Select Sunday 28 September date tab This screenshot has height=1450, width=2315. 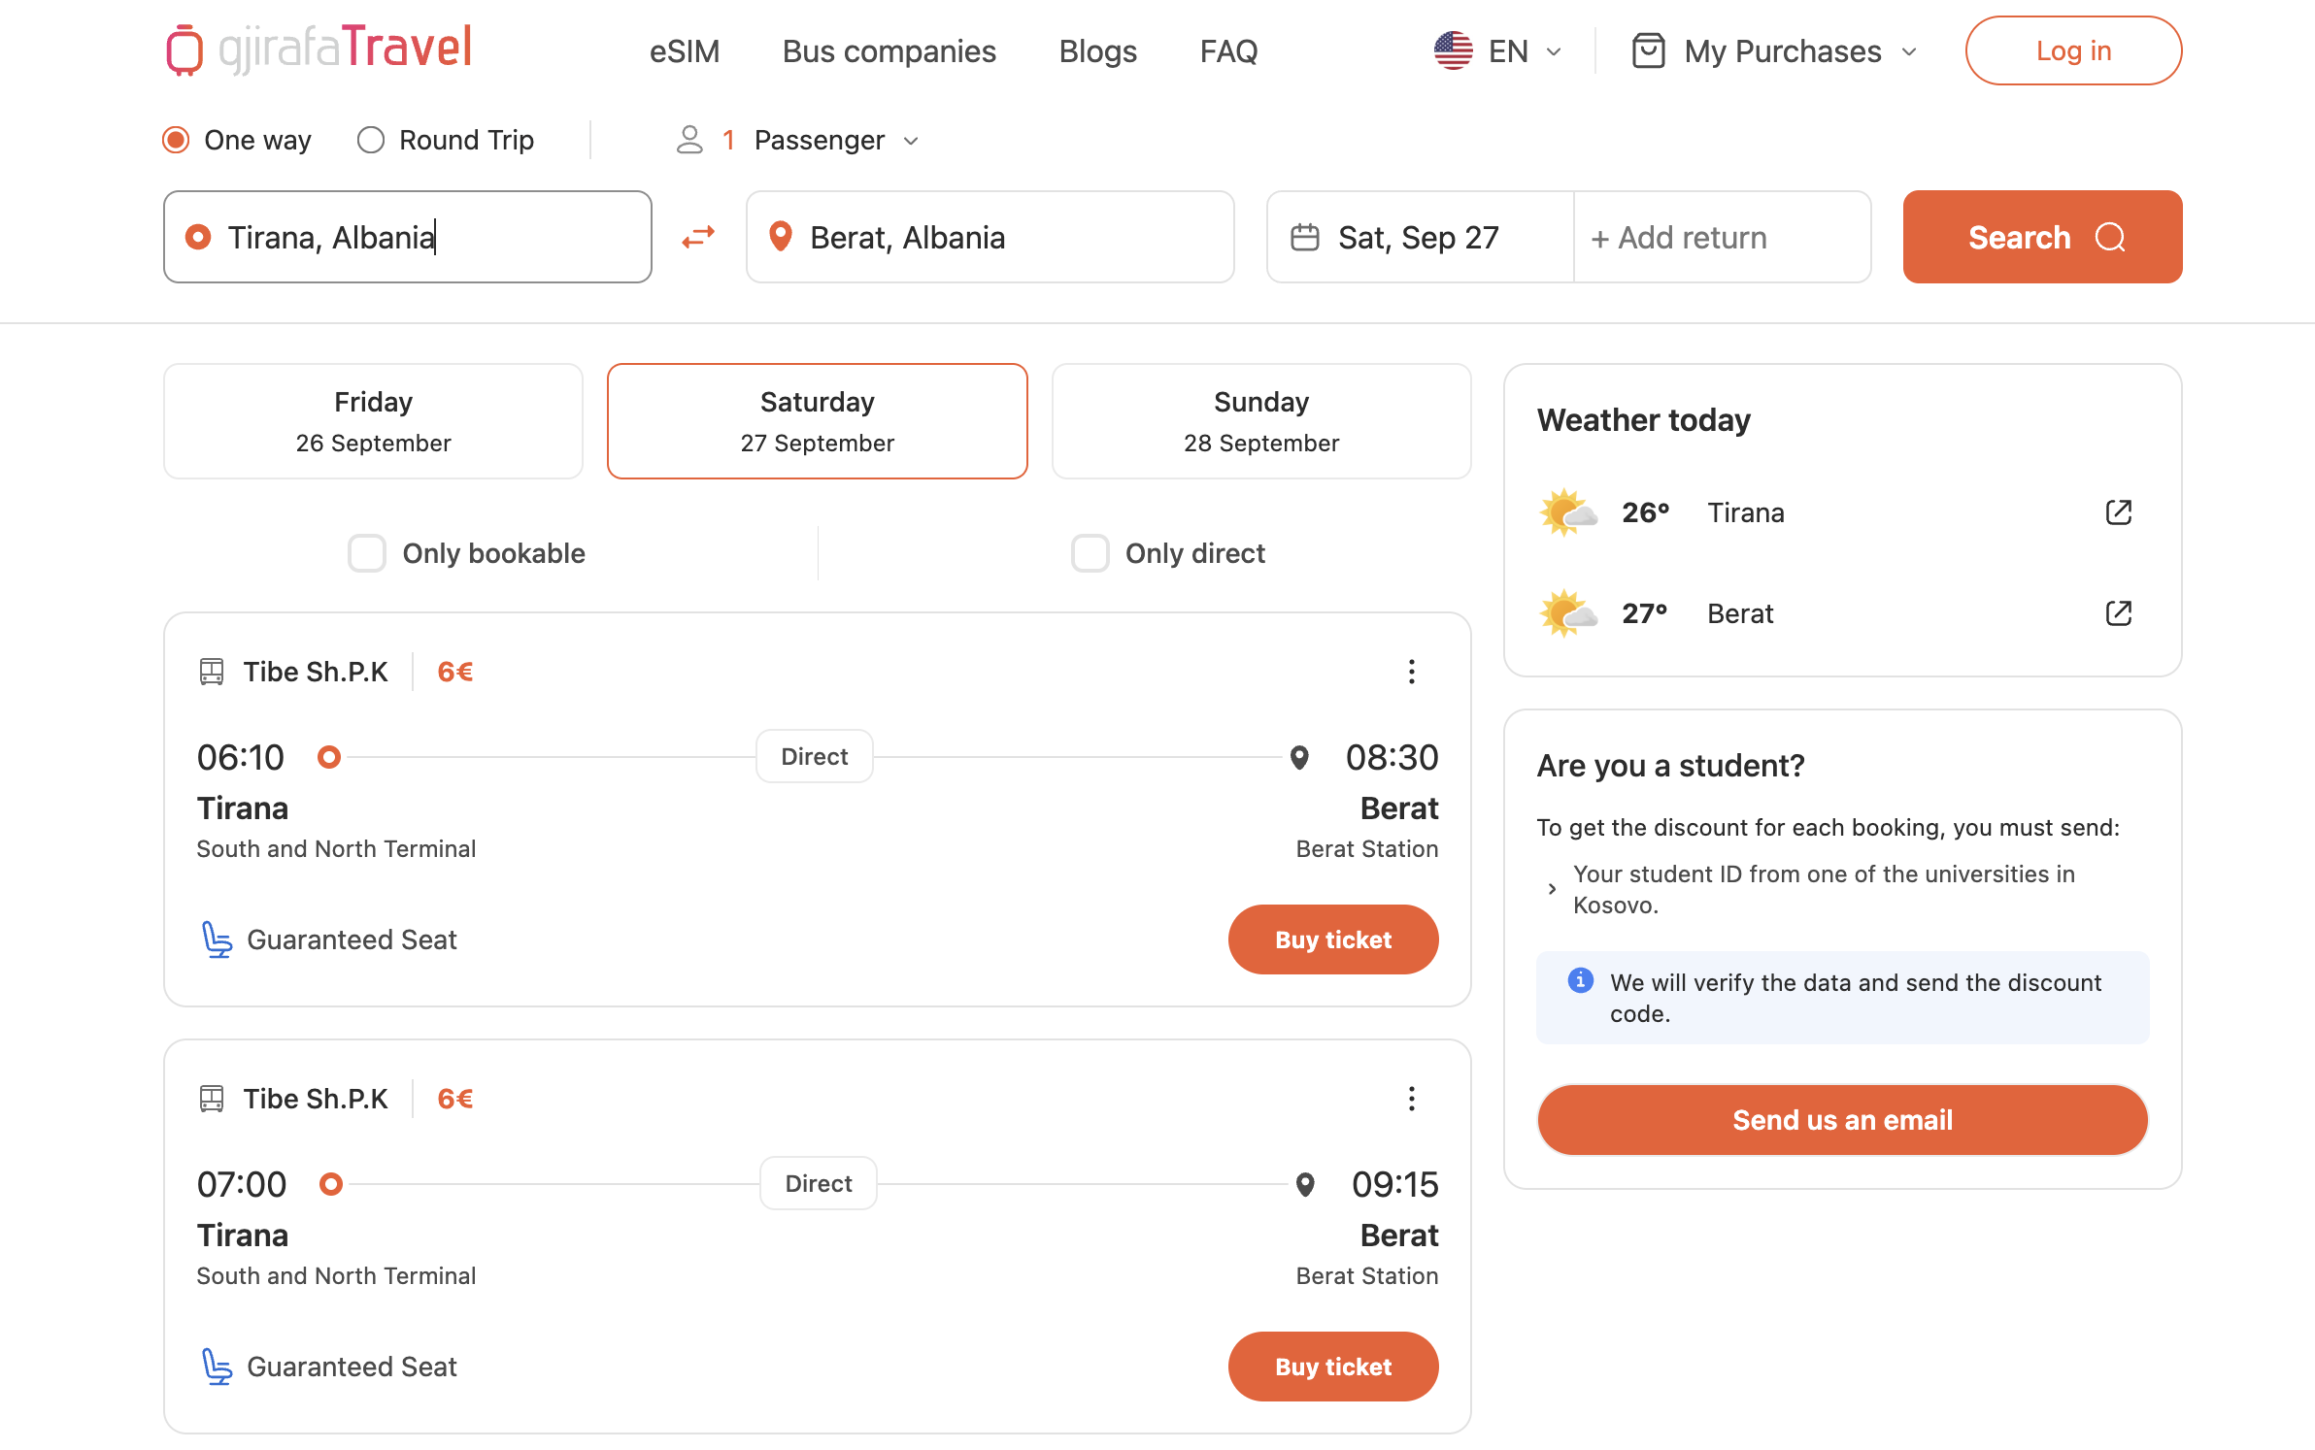[x=1260, y=421]
